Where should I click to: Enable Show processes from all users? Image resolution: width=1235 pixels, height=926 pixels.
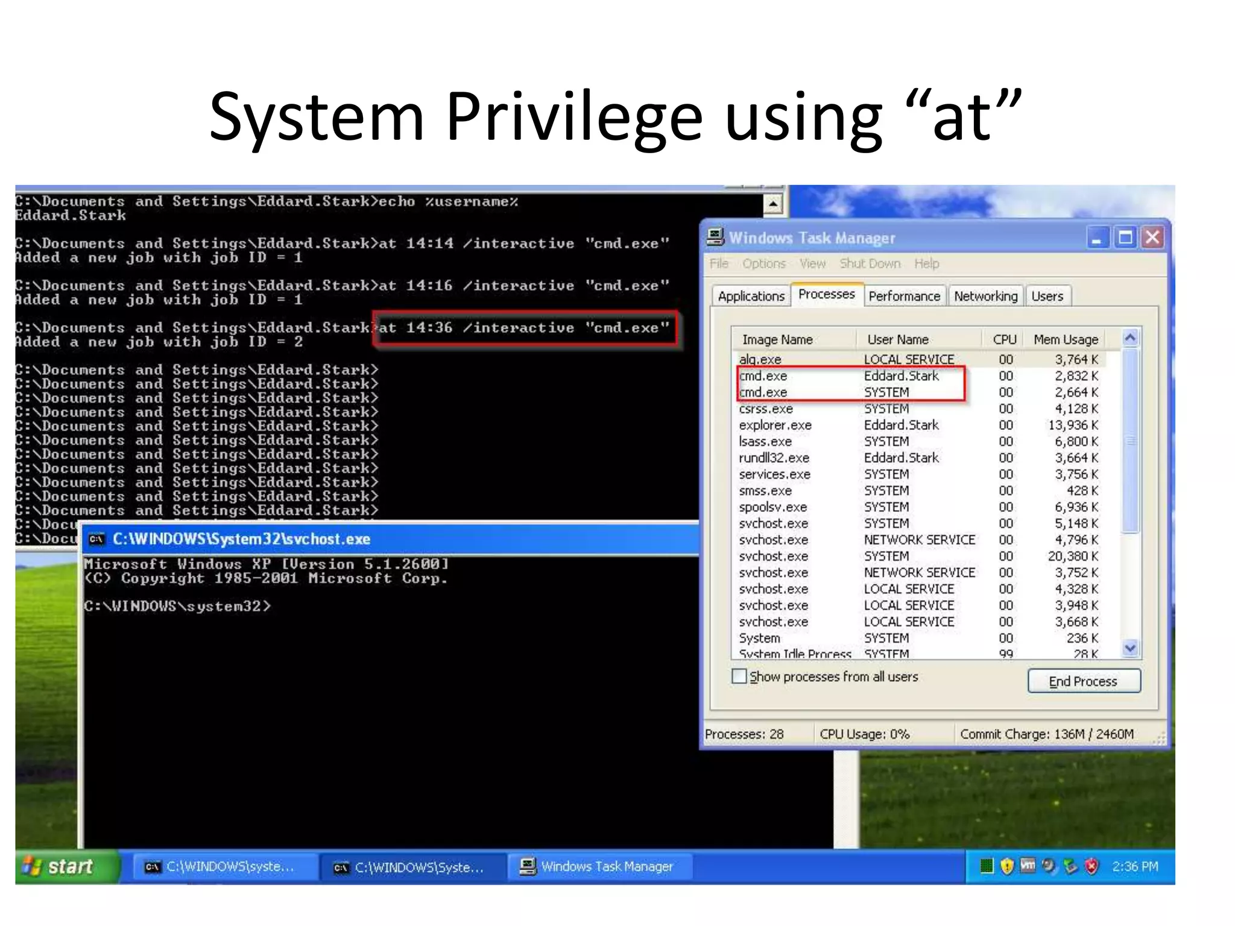coord(739,676)
